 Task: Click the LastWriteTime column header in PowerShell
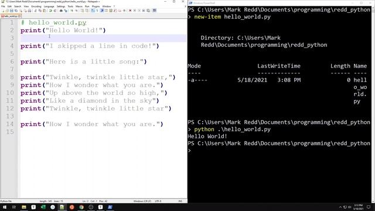pyautogui.click(x=279, y=66)
